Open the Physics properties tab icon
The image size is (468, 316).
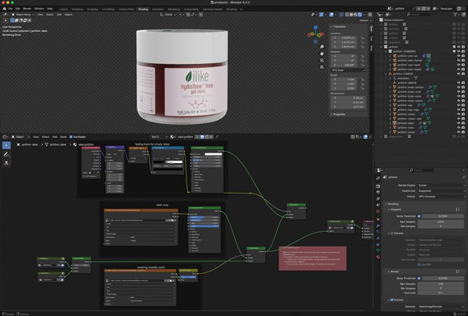point(378,238)
